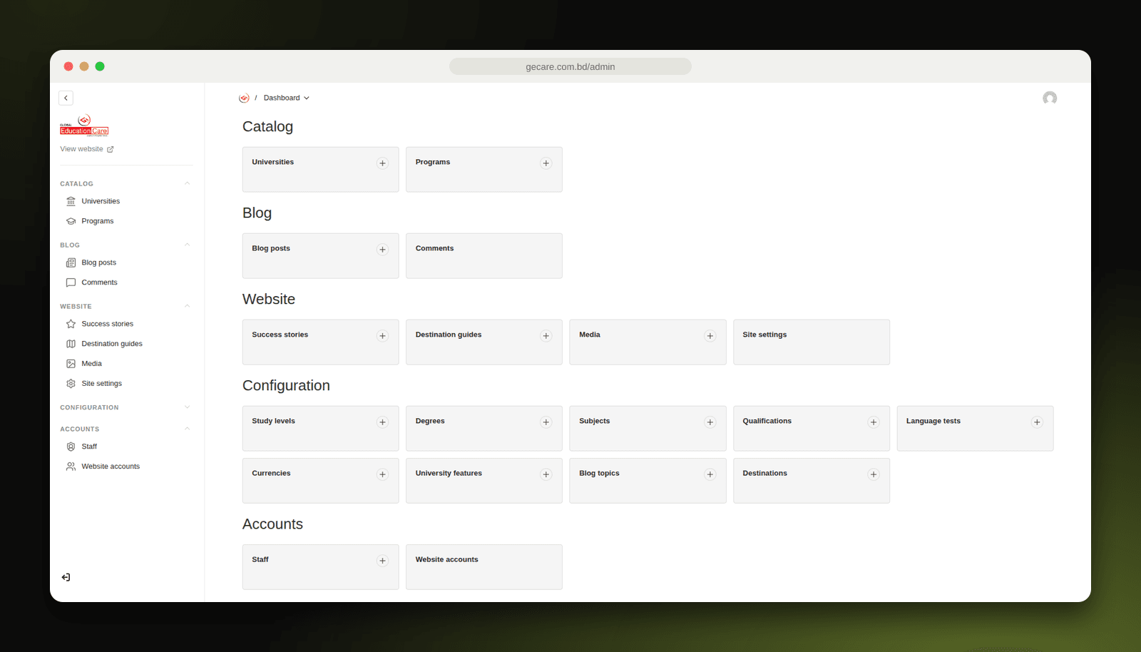Click the Configuration heading in main content
Screen dimensions: 1141x652
[x=286, y=385]
